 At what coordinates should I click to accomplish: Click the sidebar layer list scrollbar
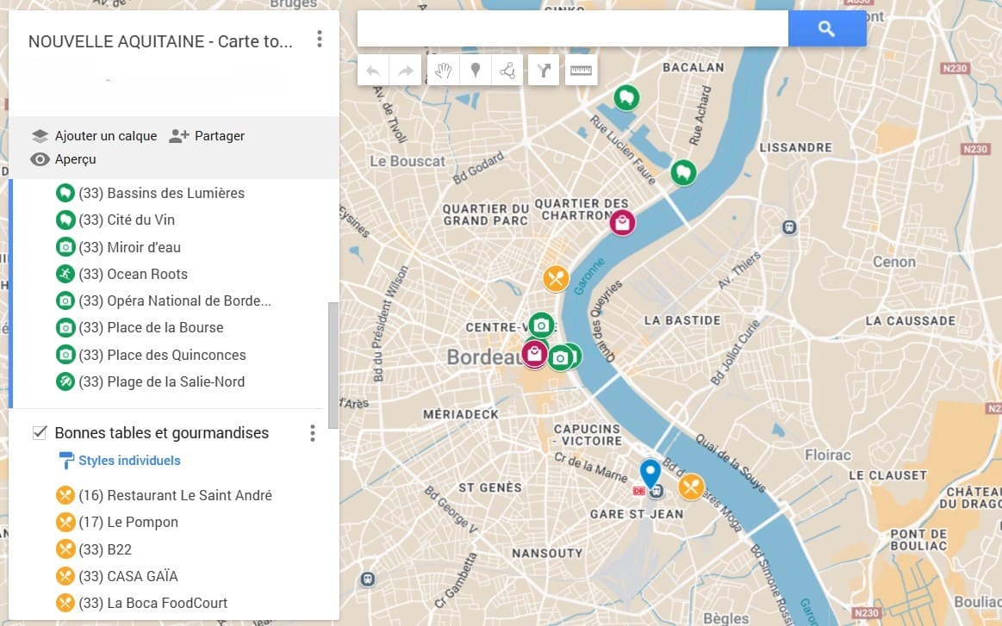tap(333, 365)
